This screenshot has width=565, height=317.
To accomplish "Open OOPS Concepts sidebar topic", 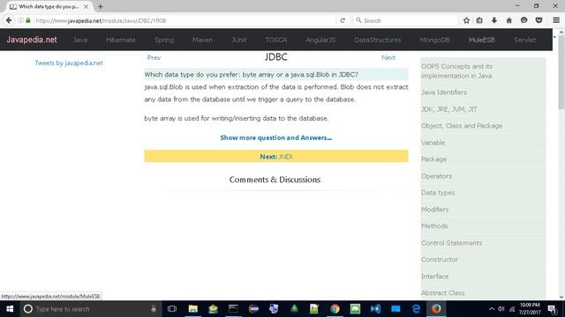I will point(457,70).
